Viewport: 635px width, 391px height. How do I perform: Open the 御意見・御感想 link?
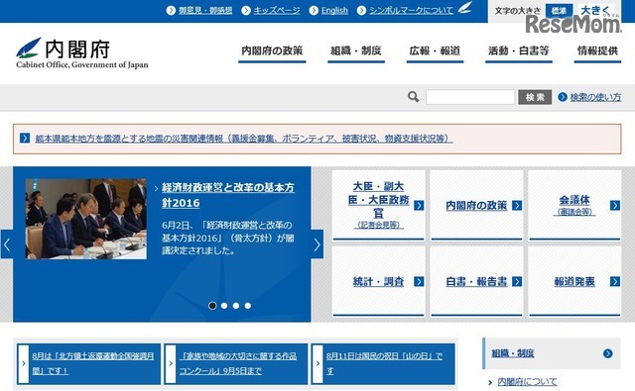(205, 11)
